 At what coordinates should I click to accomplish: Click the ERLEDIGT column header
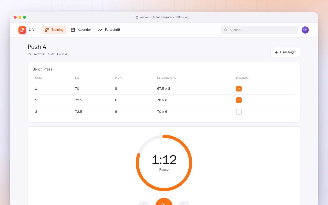click(243, 78)
